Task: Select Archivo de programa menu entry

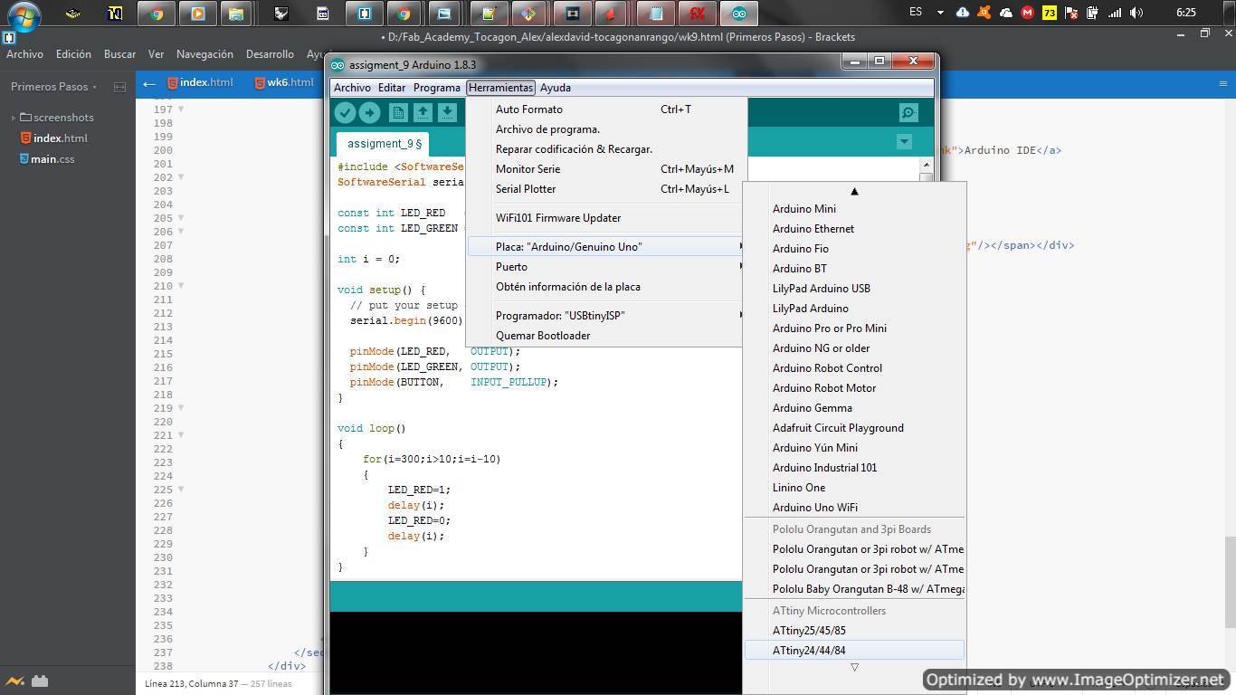Action: (x=606, y=129)
